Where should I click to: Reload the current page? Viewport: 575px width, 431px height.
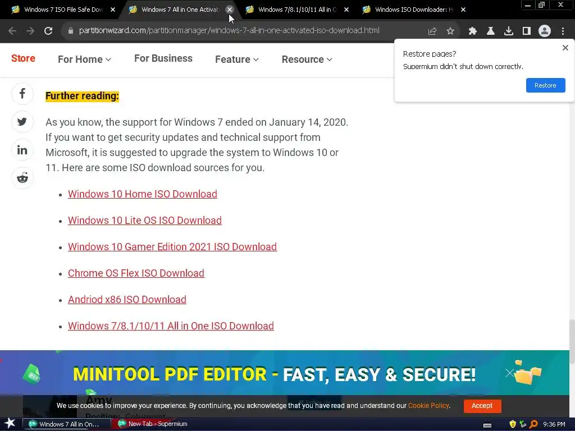coord(48,31)
